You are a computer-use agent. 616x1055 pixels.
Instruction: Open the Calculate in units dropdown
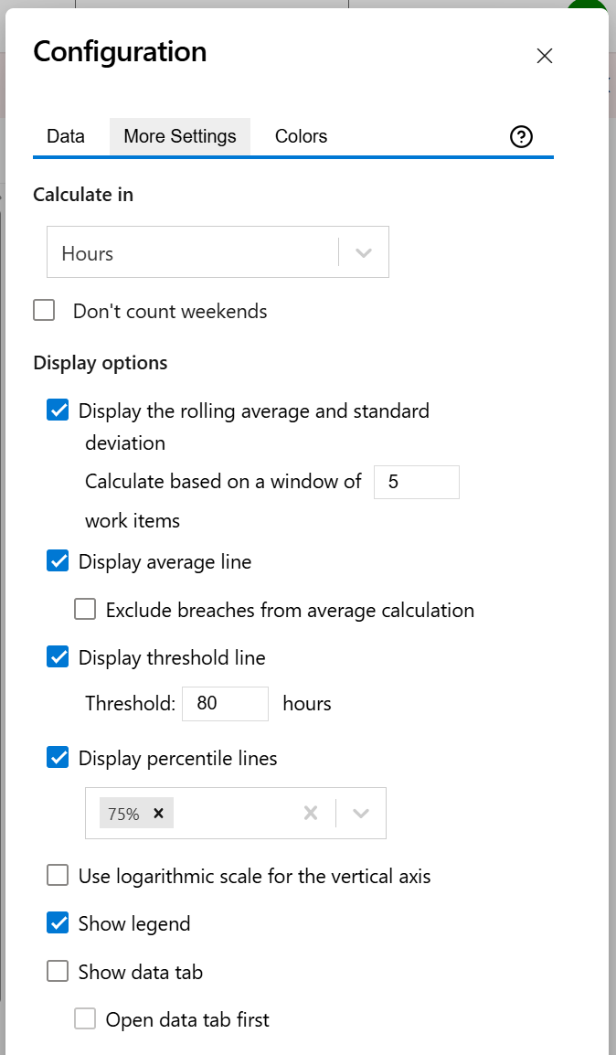click(364, 251)
